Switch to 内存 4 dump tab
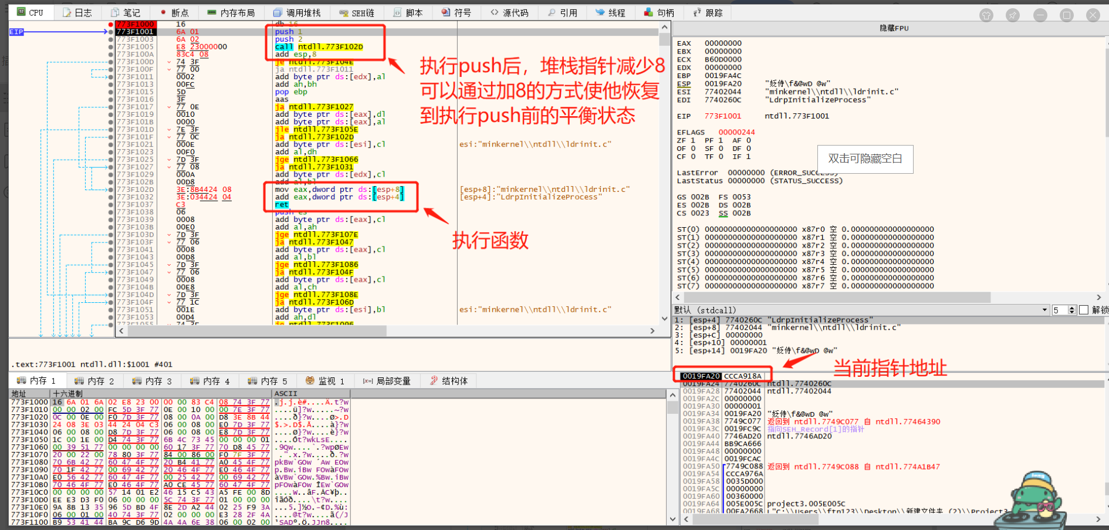 (210, 381)
